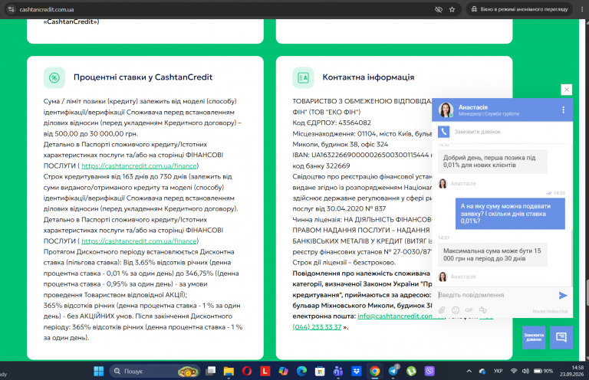The height and width of the screenshot is (380, 589).
Task: Open Dropbox from taskbar
Action: [356, 372]
